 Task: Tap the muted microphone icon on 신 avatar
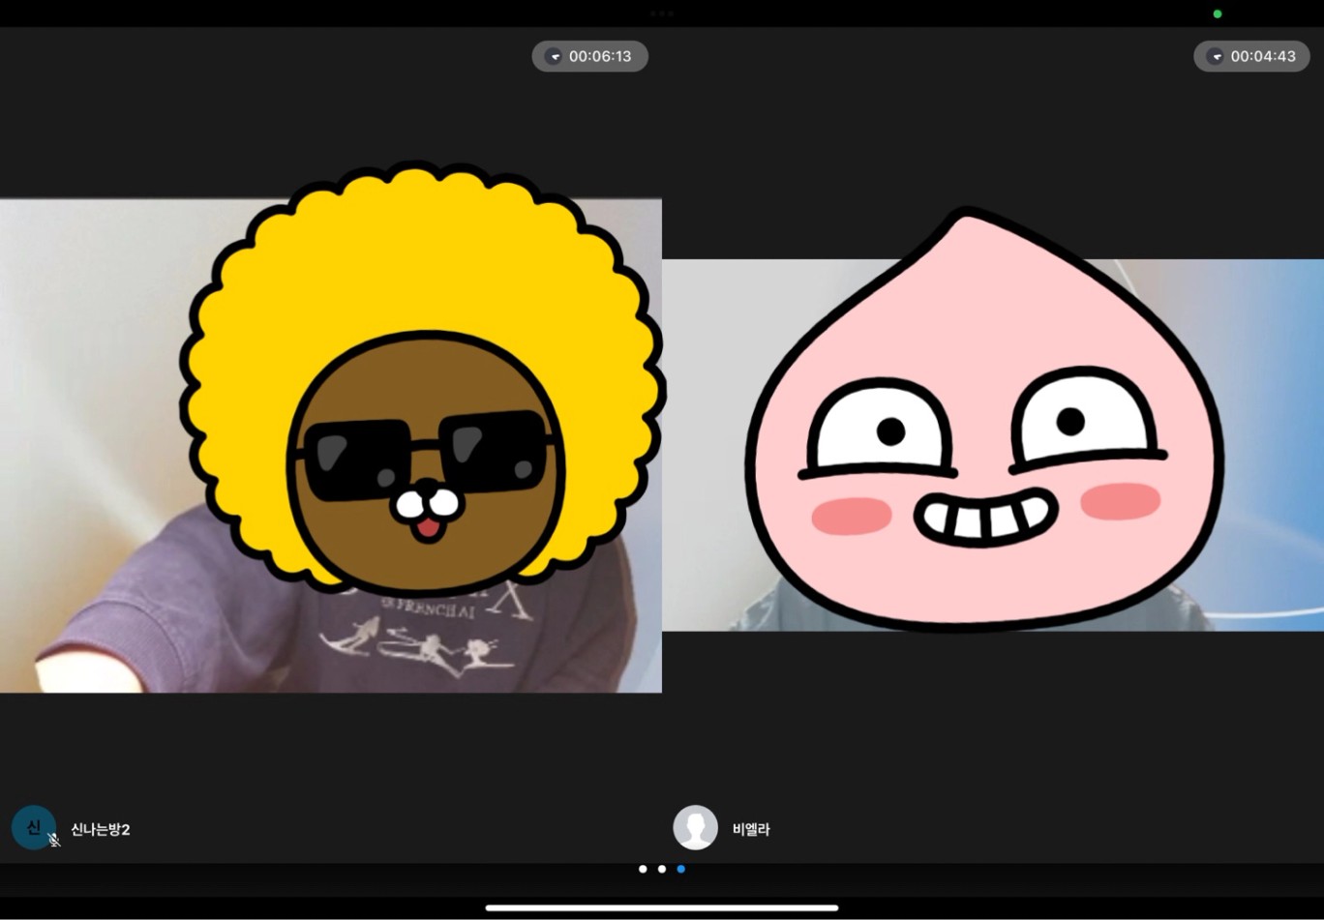[x=54, y=841]
